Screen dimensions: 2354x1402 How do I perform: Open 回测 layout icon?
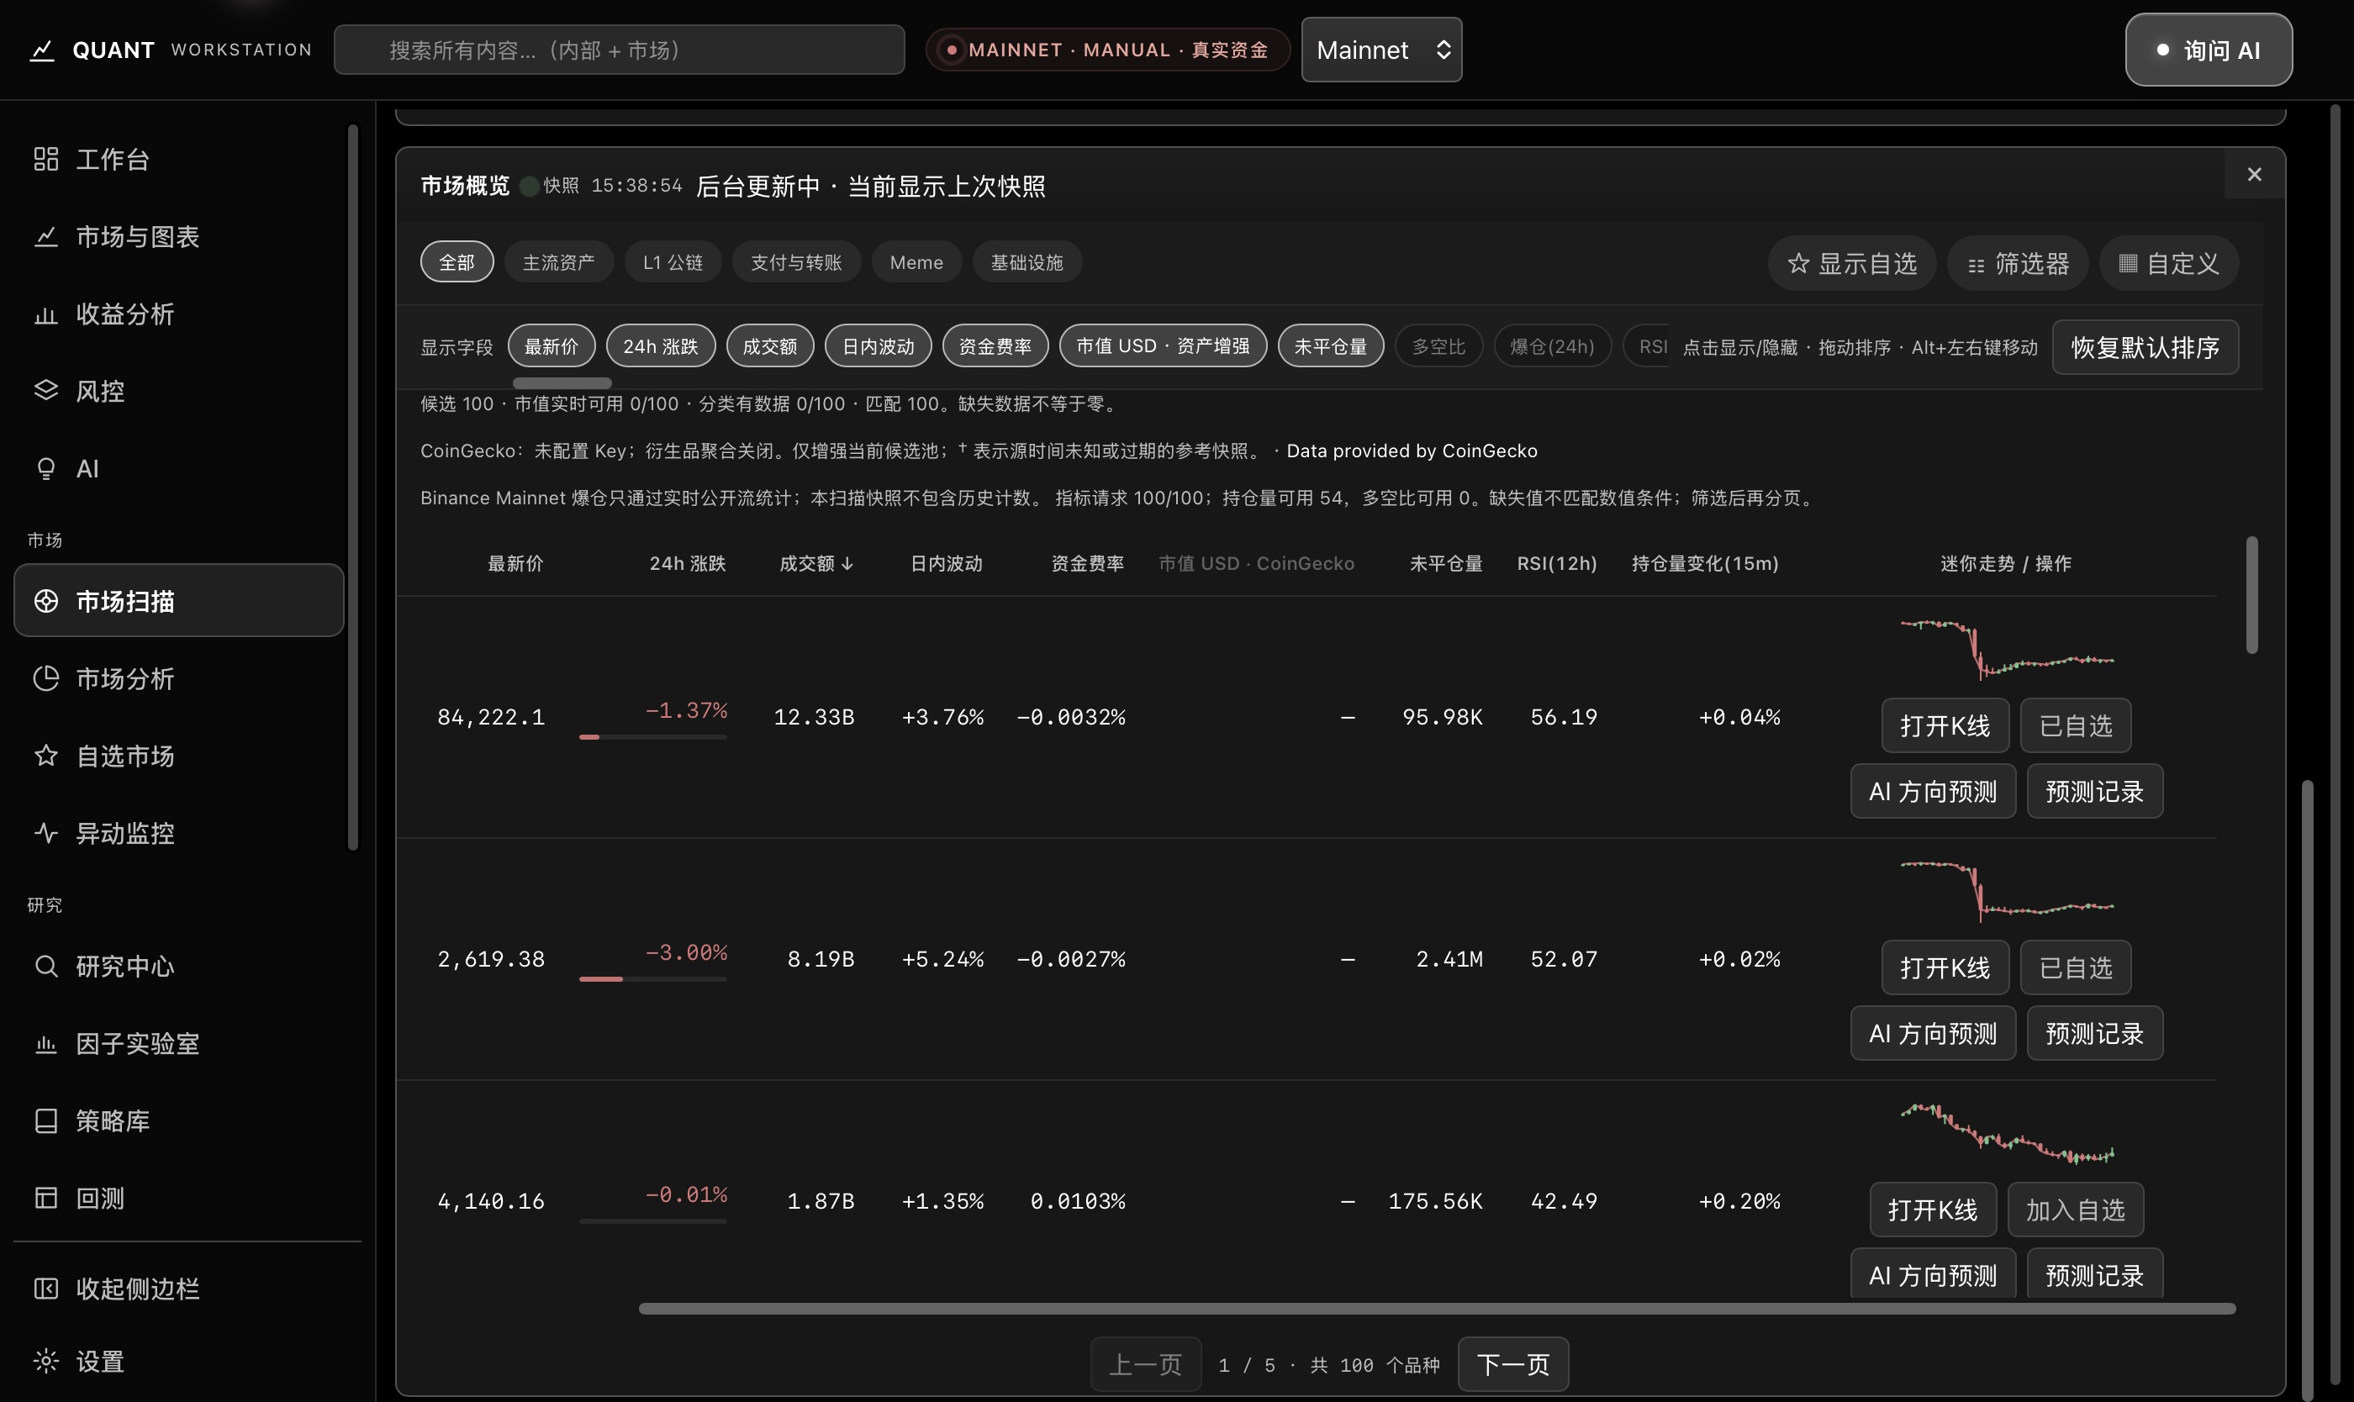click(x=45, y=1198)
